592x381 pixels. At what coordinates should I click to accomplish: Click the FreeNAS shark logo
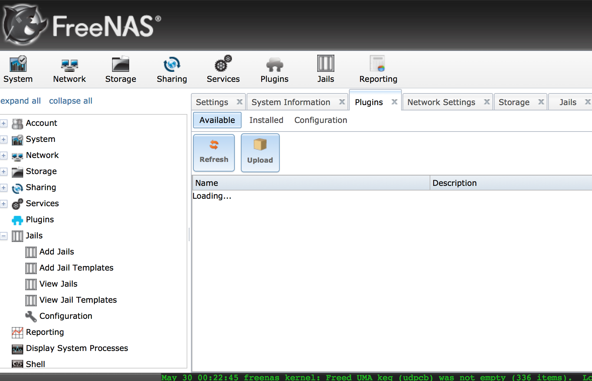tap(25, 25)
